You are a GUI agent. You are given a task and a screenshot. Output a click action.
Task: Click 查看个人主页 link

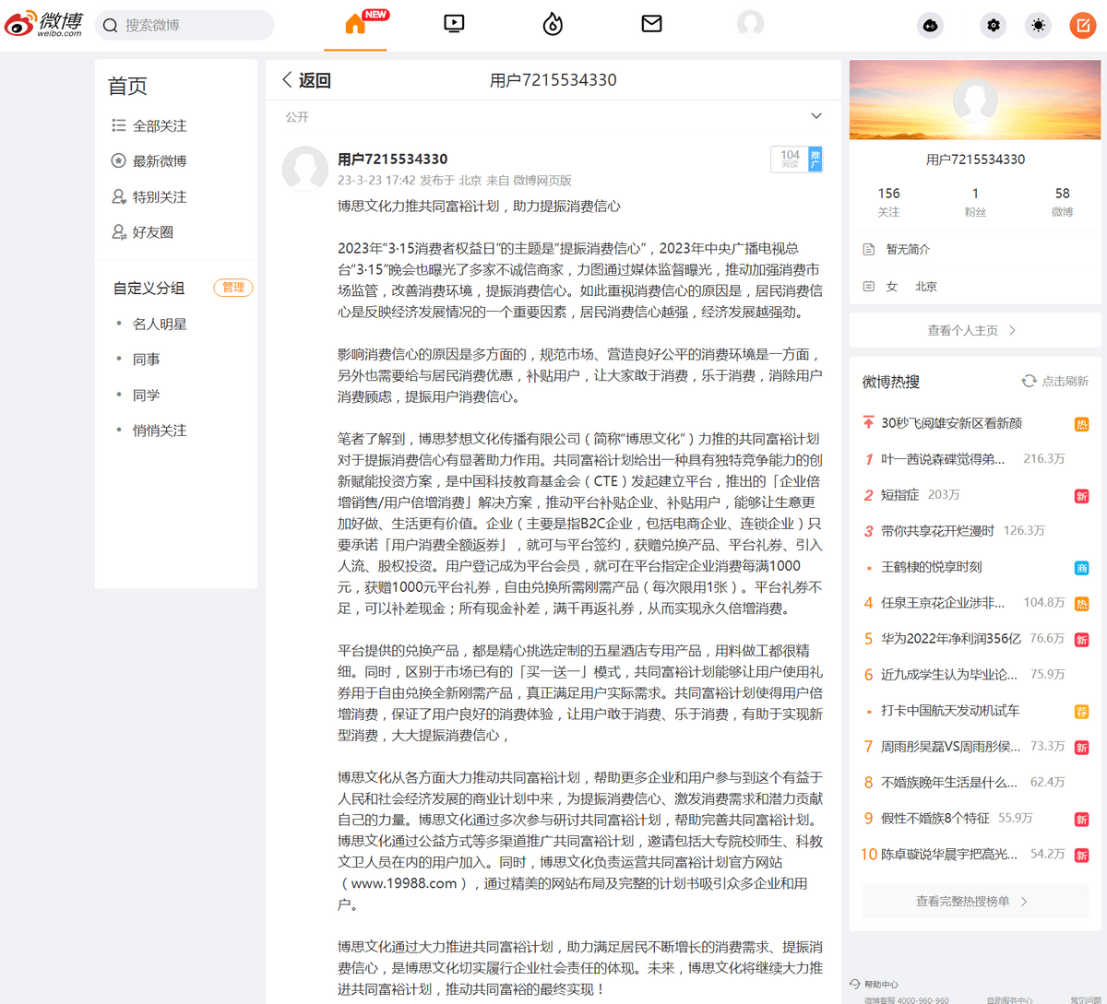[974, 330]
